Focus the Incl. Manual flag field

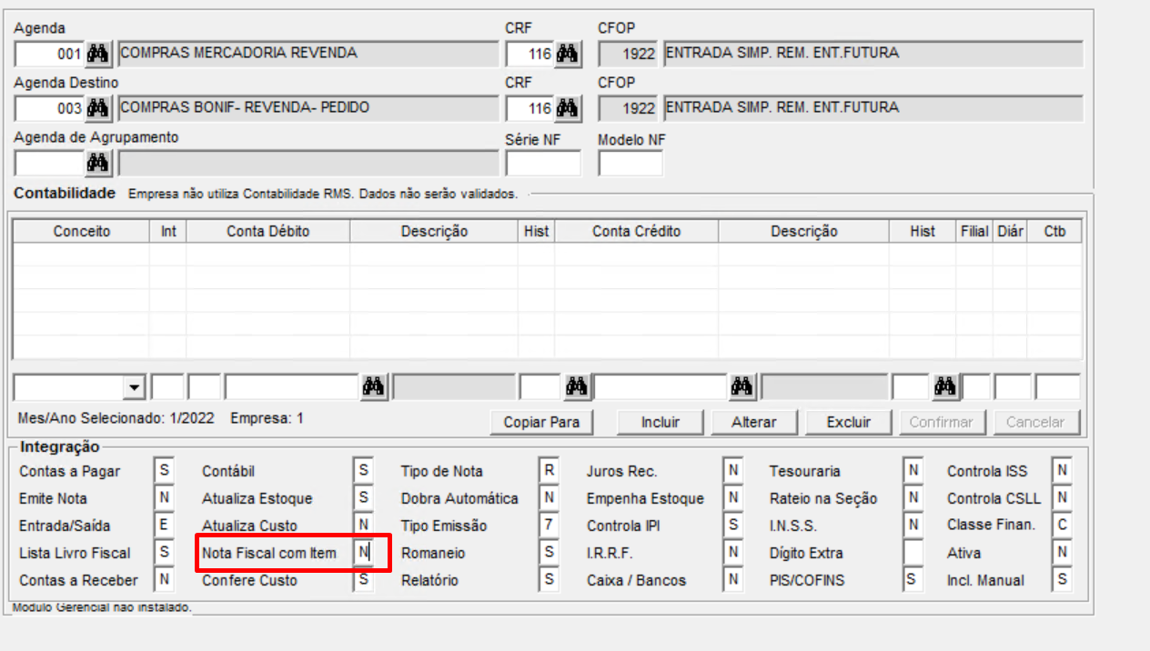pyautogui.click(x=1062, y=580)
